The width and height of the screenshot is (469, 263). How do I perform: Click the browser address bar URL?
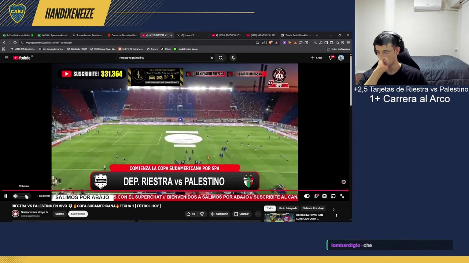[x=49, y=43]
